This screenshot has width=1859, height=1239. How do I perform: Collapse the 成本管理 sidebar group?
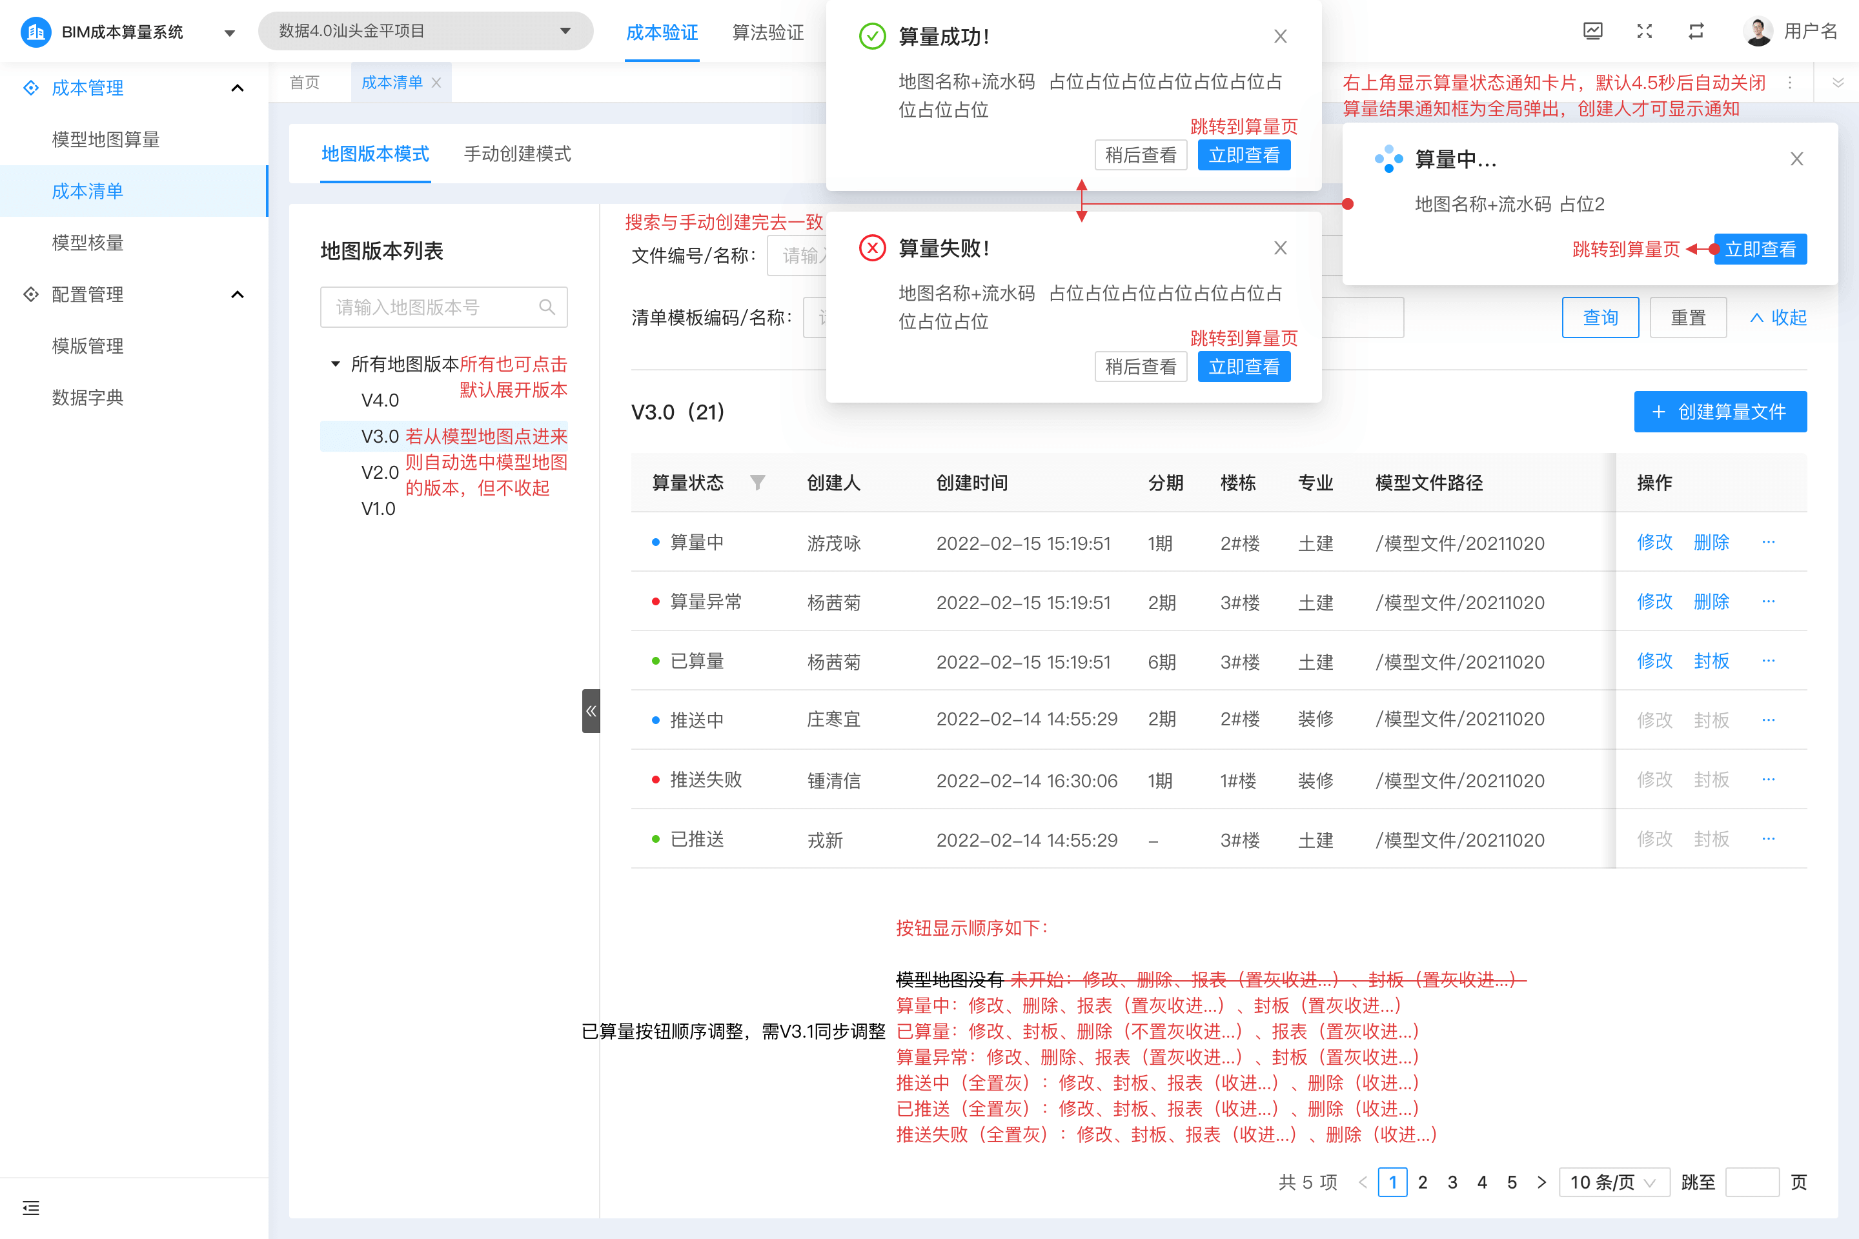[x=237, y=88]
